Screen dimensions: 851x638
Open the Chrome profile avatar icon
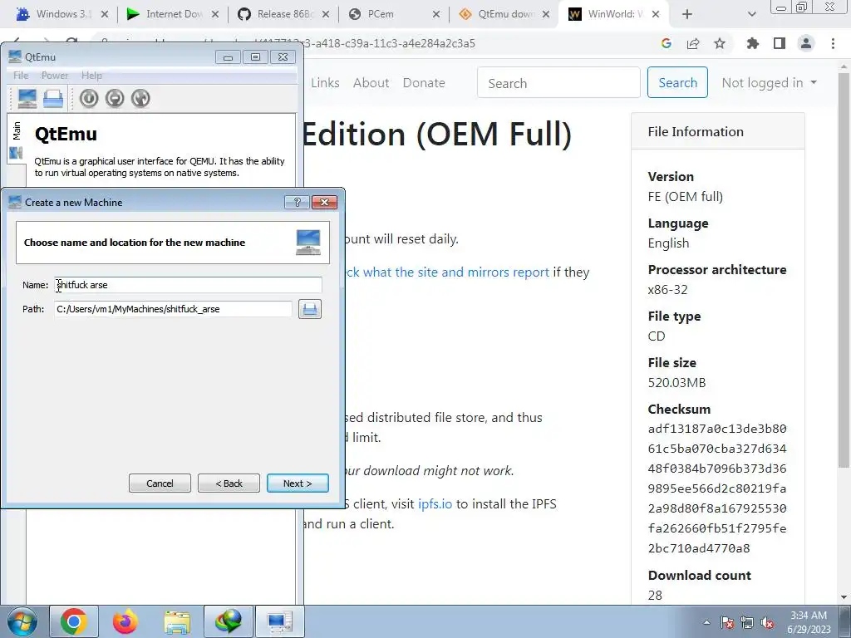pyautogui.click(x=806, y=43)
